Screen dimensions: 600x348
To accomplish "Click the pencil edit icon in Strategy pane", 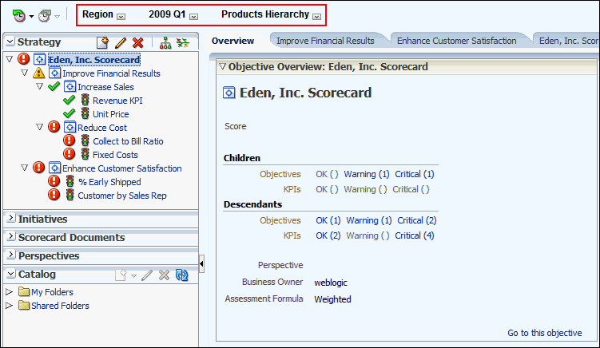I will click(x=121, y=42).
